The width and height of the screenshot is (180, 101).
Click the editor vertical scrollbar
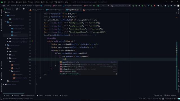point(177,66)
